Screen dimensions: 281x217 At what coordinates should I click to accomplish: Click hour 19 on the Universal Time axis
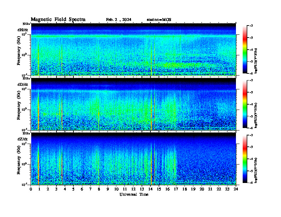[193, 189]
